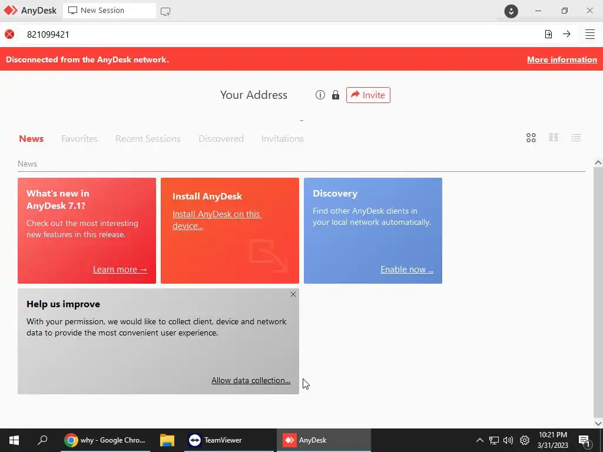The width and height of the screenshot is (603, 452).
Task: Click scrollbar up arrow in news panel
Action: click(x=598, y=162)
